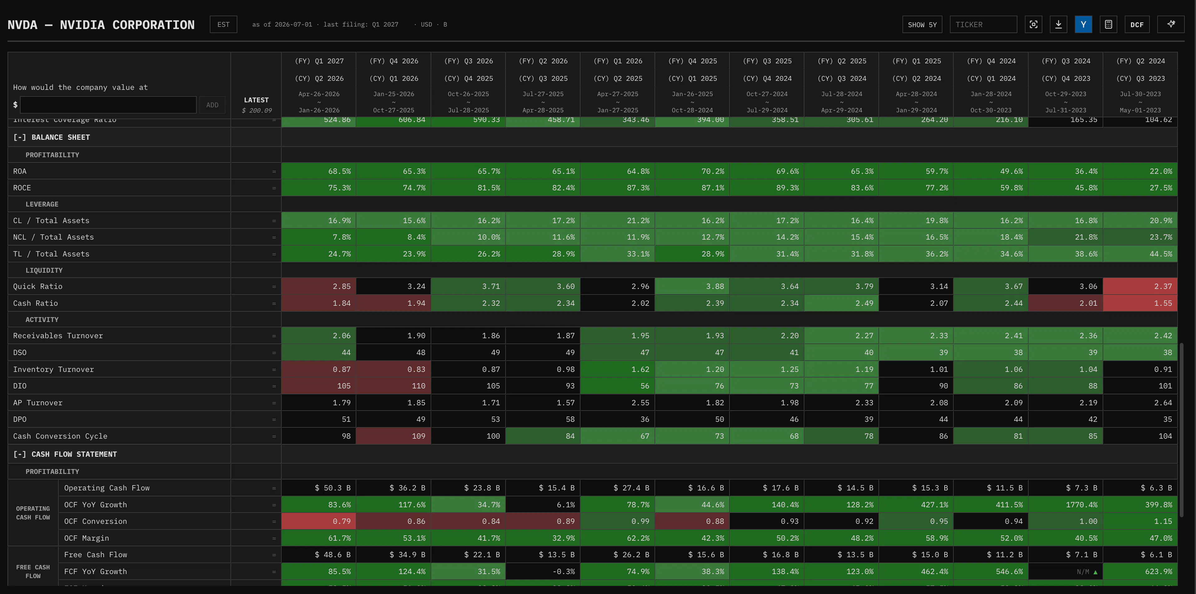Screen dimensions: 1196x594
Task: Click equals icon in OCF Conversion row
Action: (274, 522)
